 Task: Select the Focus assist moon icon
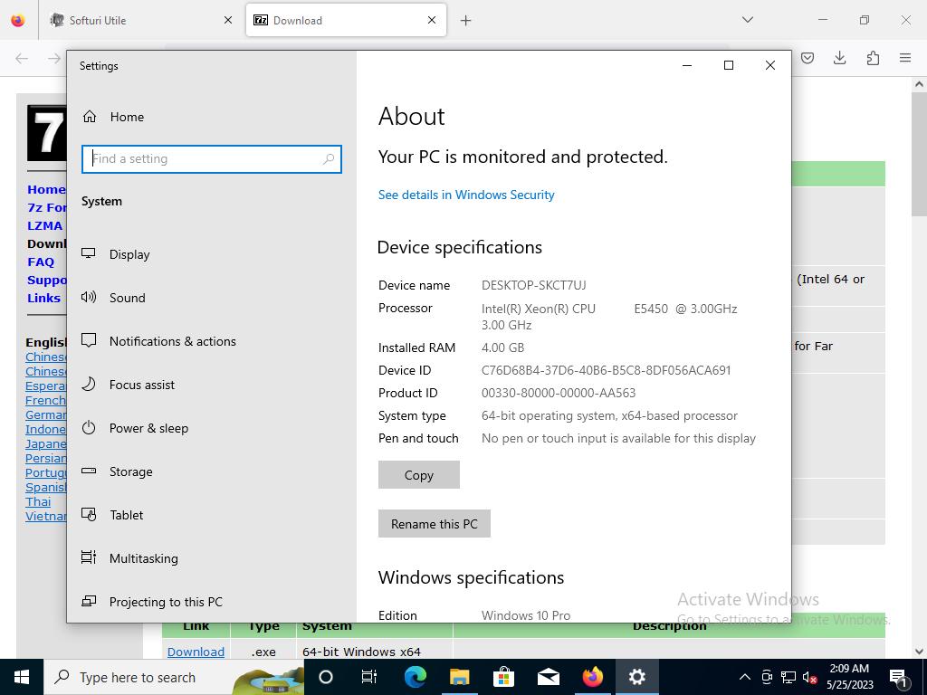tap(89, 385)
